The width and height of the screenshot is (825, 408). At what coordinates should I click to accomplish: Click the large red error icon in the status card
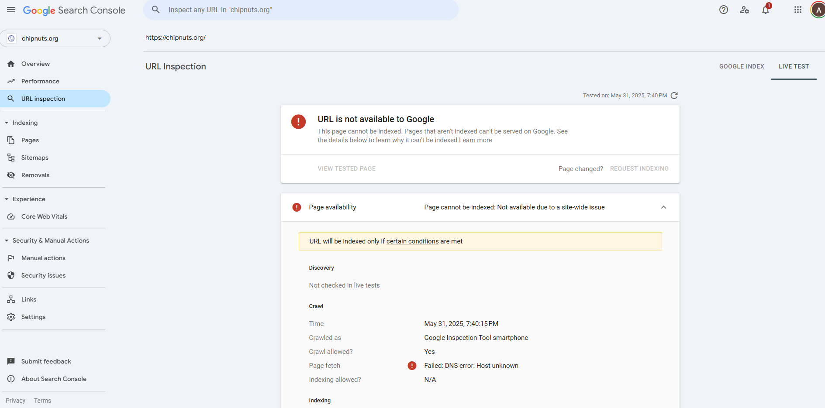click(298, 122)
